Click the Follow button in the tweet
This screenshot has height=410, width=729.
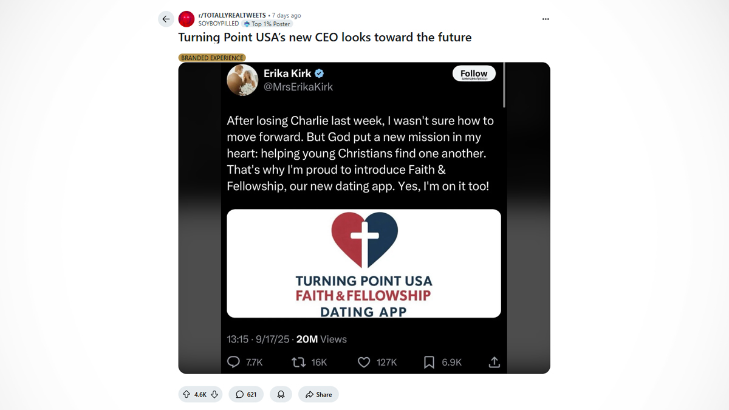[474, 73]
